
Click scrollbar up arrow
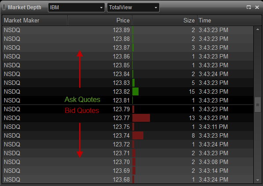pos(258,29)
